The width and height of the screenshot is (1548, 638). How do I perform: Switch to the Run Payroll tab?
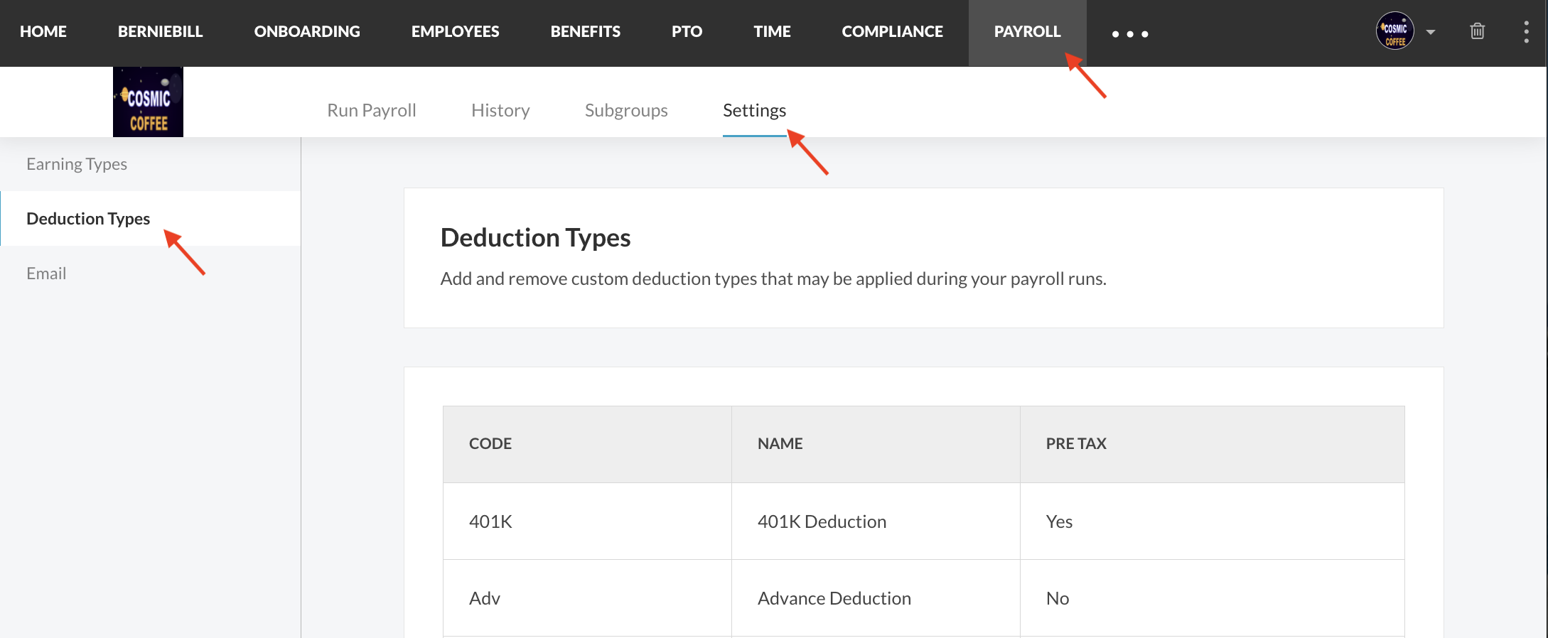point(371,110)
